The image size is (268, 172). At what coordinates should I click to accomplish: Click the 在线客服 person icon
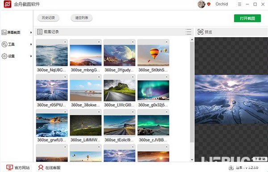pyautogui.click(x=41, y=168)
